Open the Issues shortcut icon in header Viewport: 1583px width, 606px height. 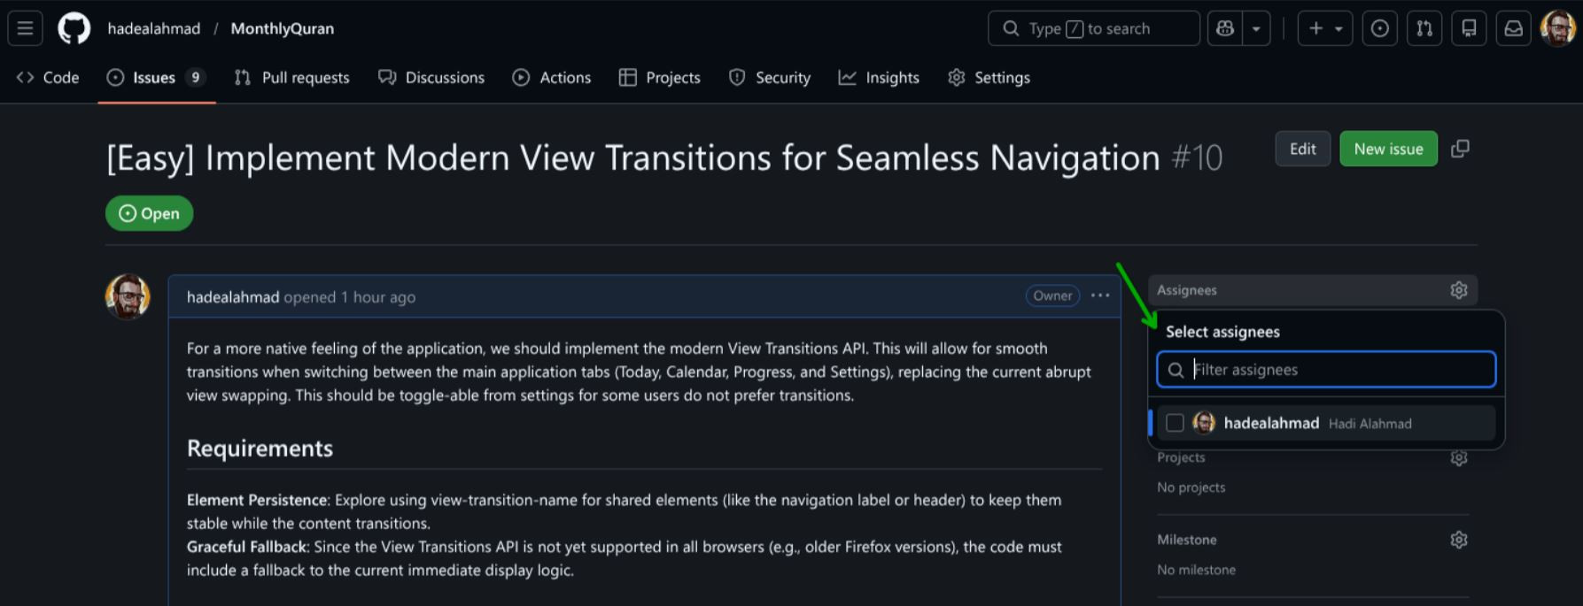(1379, 28)
